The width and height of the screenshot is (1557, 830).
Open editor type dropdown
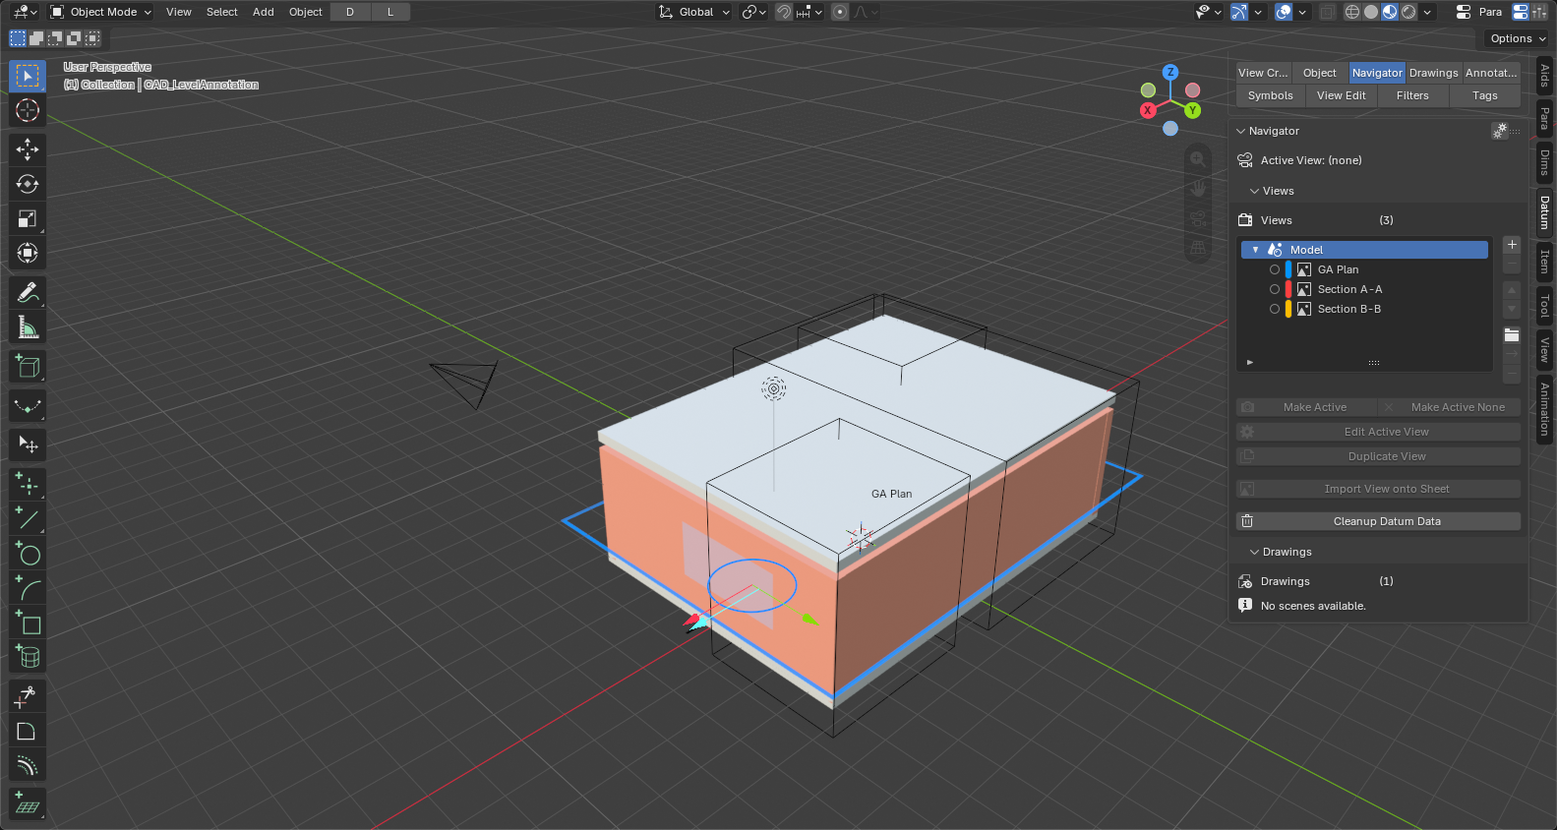(x=26, y=12)
